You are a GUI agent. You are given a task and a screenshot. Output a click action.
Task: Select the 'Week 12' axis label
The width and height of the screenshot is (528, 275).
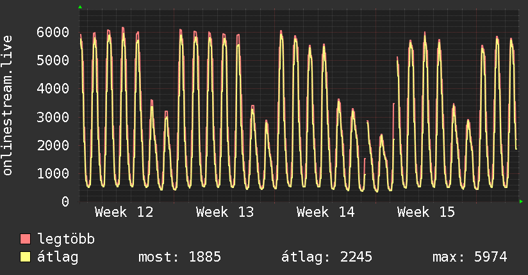[124, 212]
